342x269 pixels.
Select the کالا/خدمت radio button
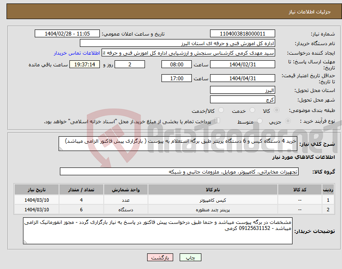tap(221, 110)
